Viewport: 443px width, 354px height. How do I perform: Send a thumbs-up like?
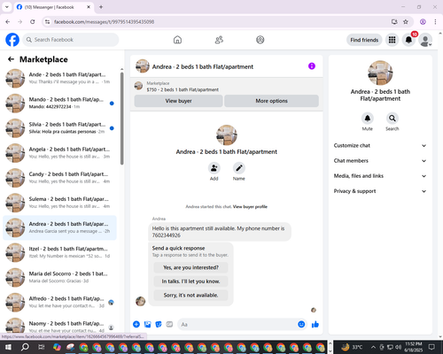[315, 324]
